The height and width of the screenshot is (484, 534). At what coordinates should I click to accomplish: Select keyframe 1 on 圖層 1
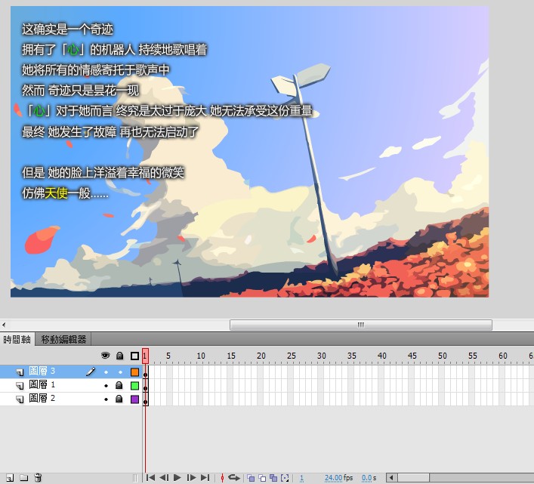[x=146, y=385]
